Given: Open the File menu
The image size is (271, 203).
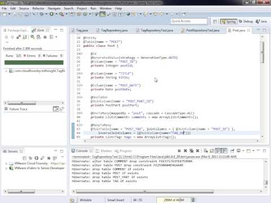Looking at the screenshot, I should [4, 8].
